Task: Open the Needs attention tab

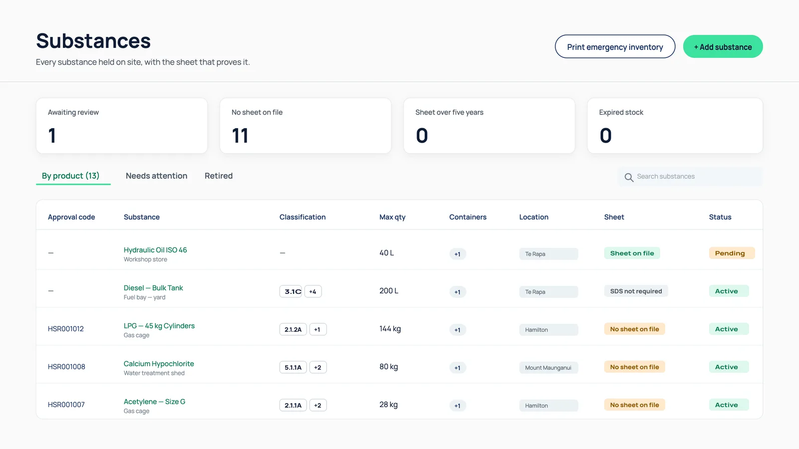Action: pyautogui.click(x=156, y=176)
